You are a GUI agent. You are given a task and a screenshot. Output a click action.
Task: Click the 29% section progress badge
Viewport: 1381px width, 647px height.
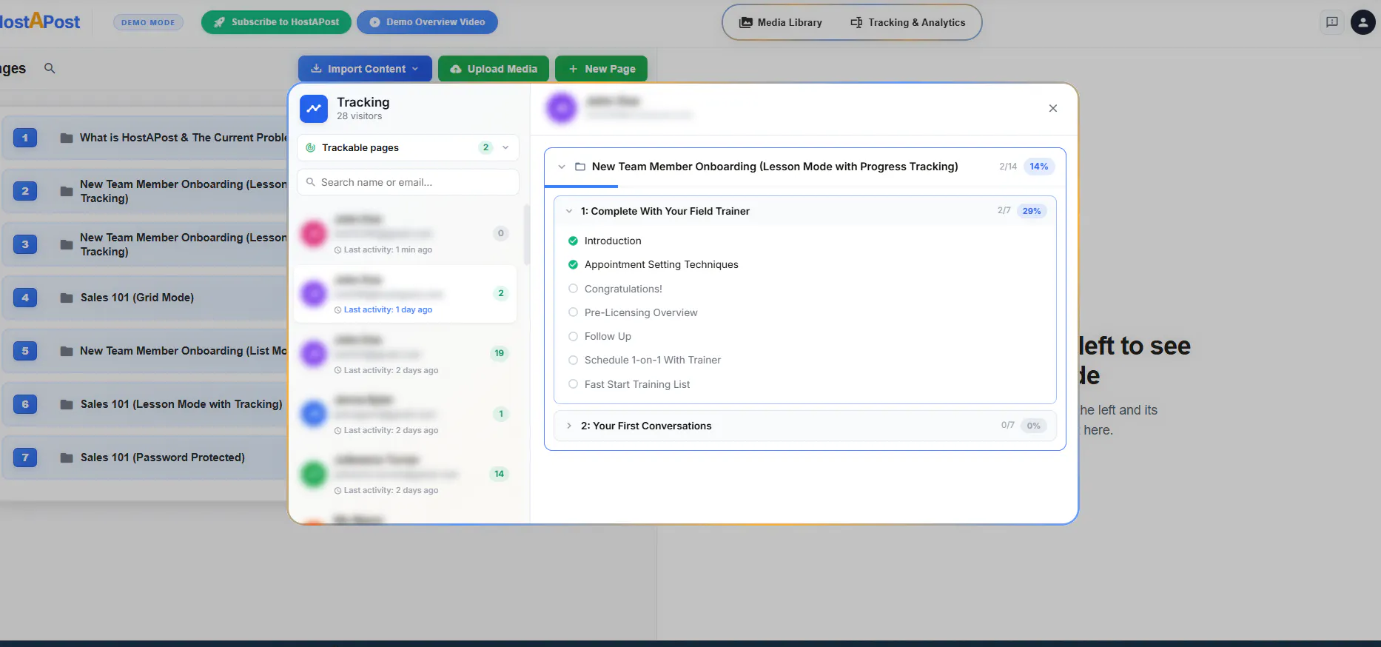(x=1032, y=211)
